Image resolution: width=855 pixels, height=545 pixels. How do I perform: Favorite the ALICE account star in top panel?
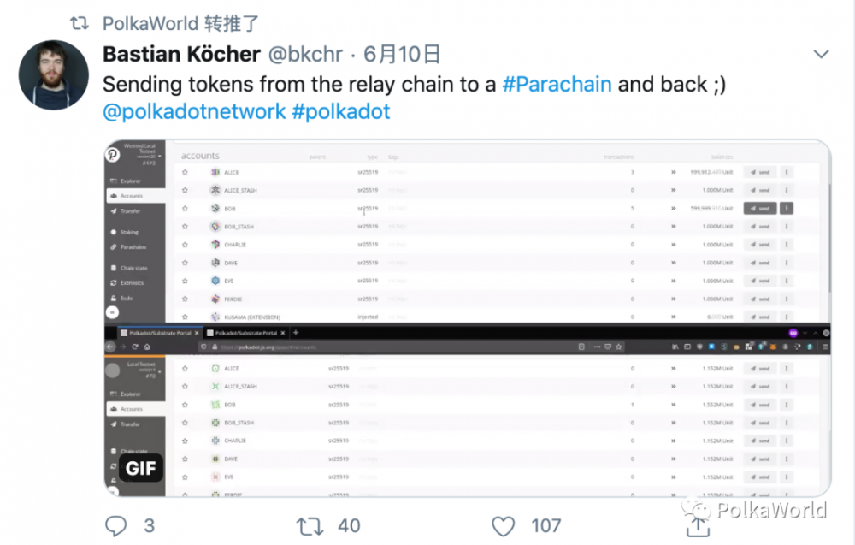(x=185, y=172)
